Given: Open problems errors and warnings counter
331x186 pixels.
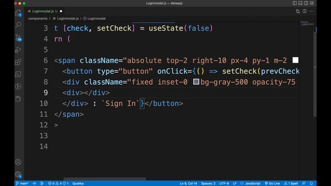Looking at the screenshot, I should tap(58, 183).
